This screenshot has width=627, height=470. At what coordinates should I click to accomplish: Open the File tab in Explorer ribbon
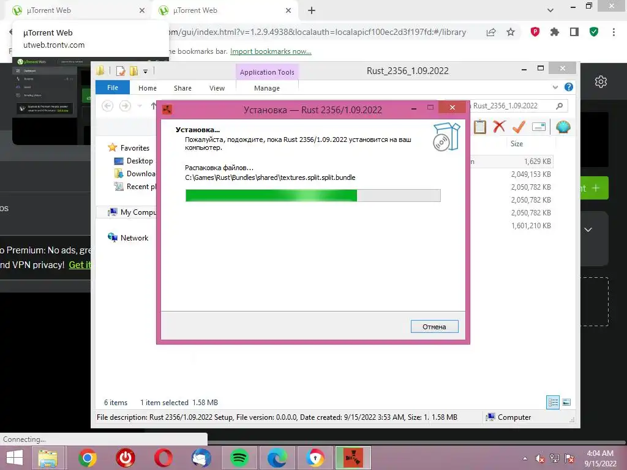[x=113, y=88]
